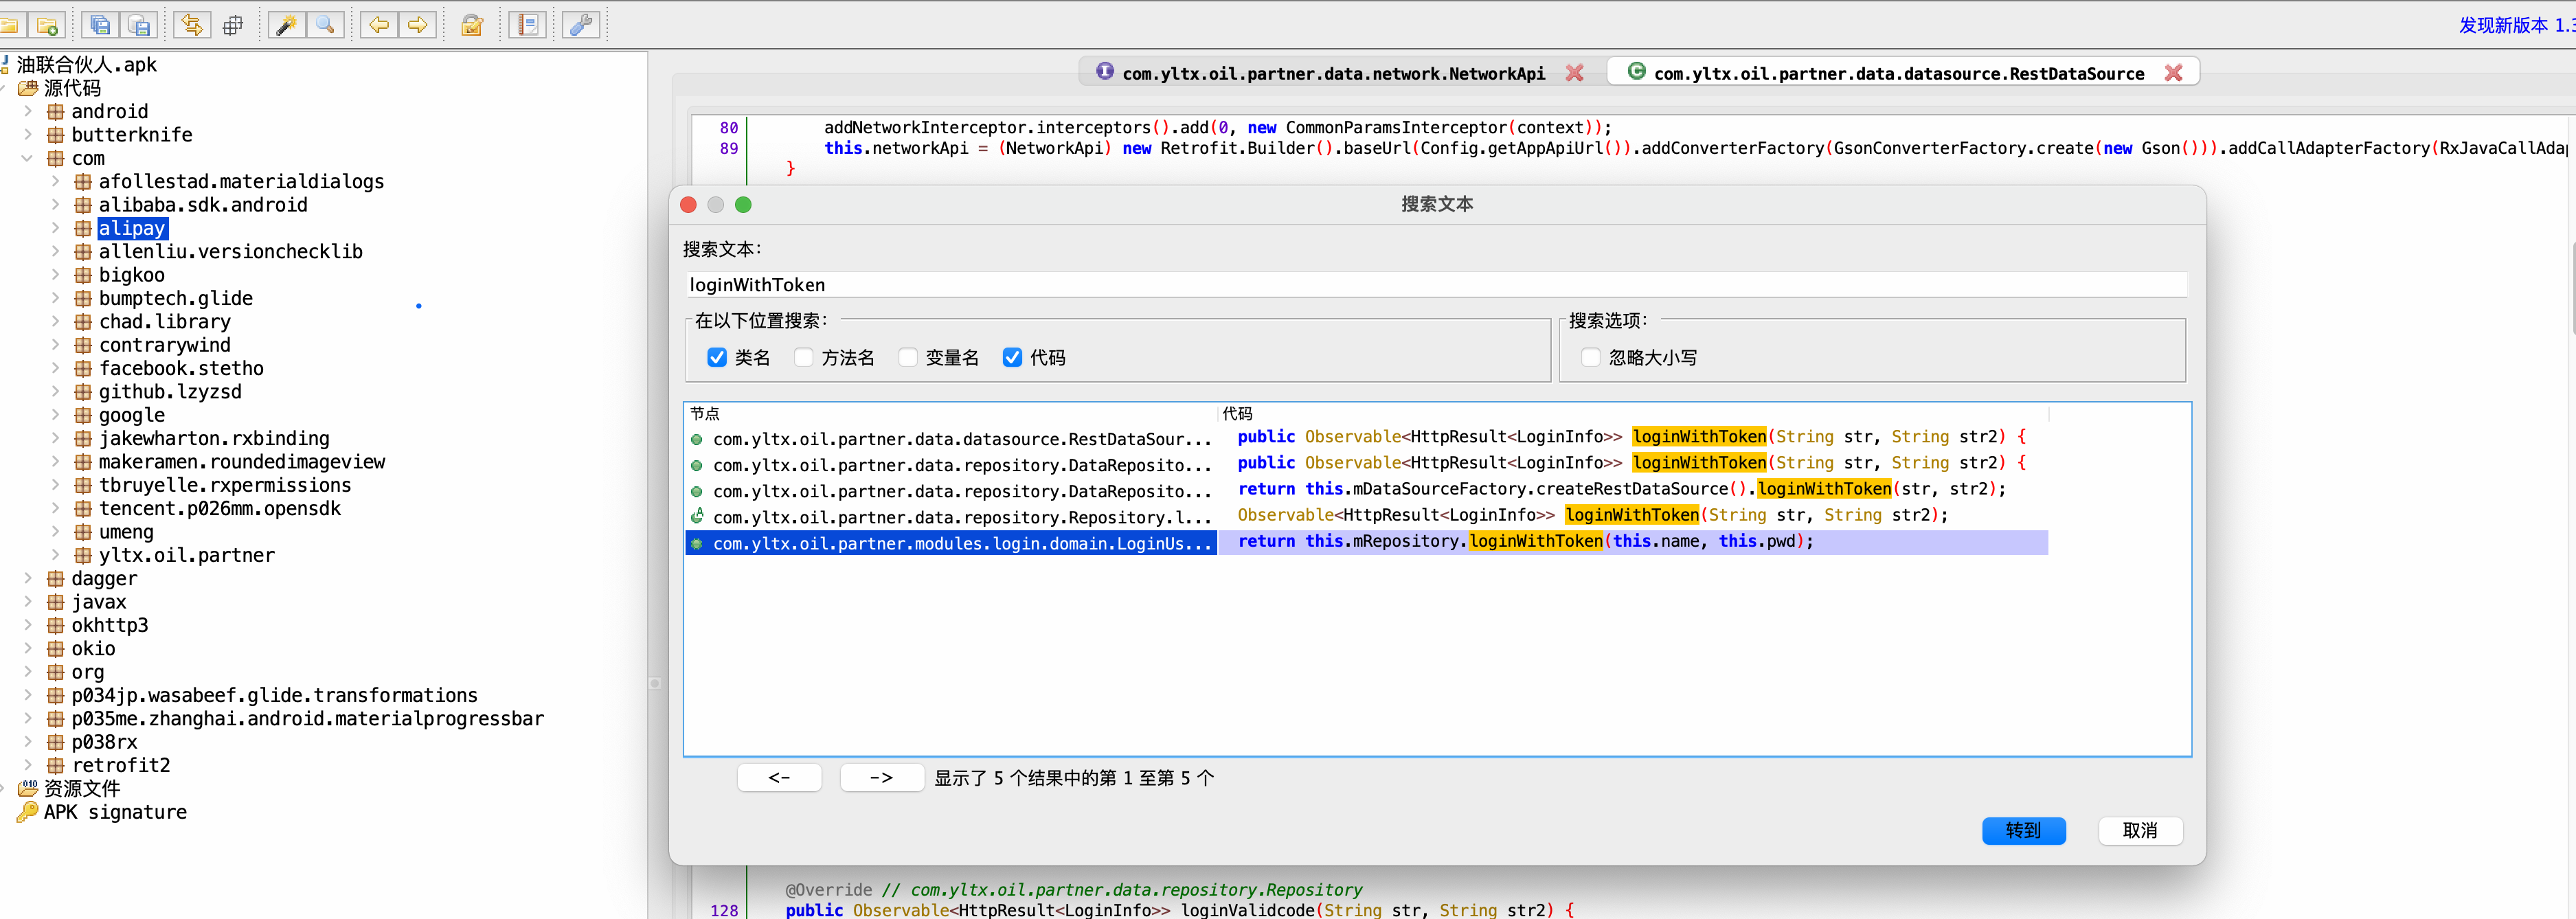Uncheck the 类名 checkbox

(x=717, y=358)
